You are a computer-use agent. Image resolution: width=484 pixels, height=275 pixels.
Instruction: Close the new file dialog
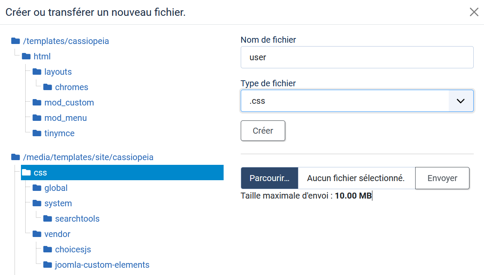474,12
